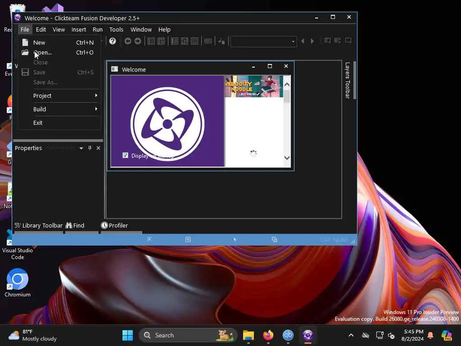Close the open File menu
This screenshot has height=346, width=461.
25,29
